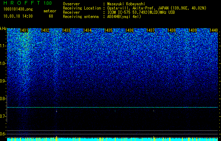Click the 0.9 frequency axis label
Screen dimensions: 221x141
point(3,81)
